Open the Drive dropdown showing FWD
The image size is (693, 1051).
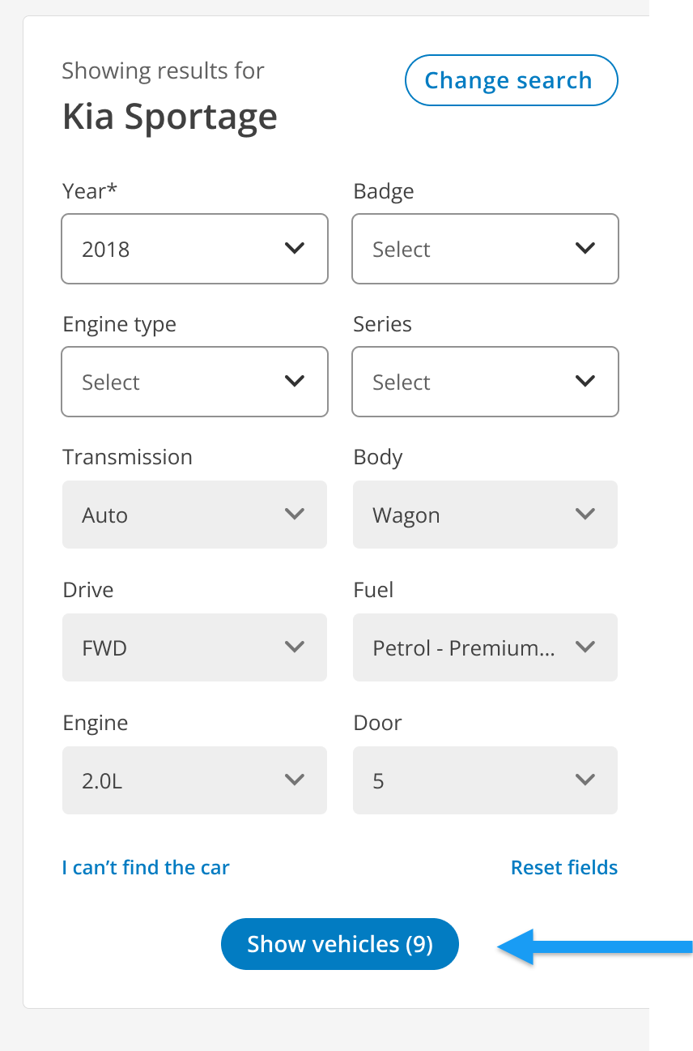(194, 647)
